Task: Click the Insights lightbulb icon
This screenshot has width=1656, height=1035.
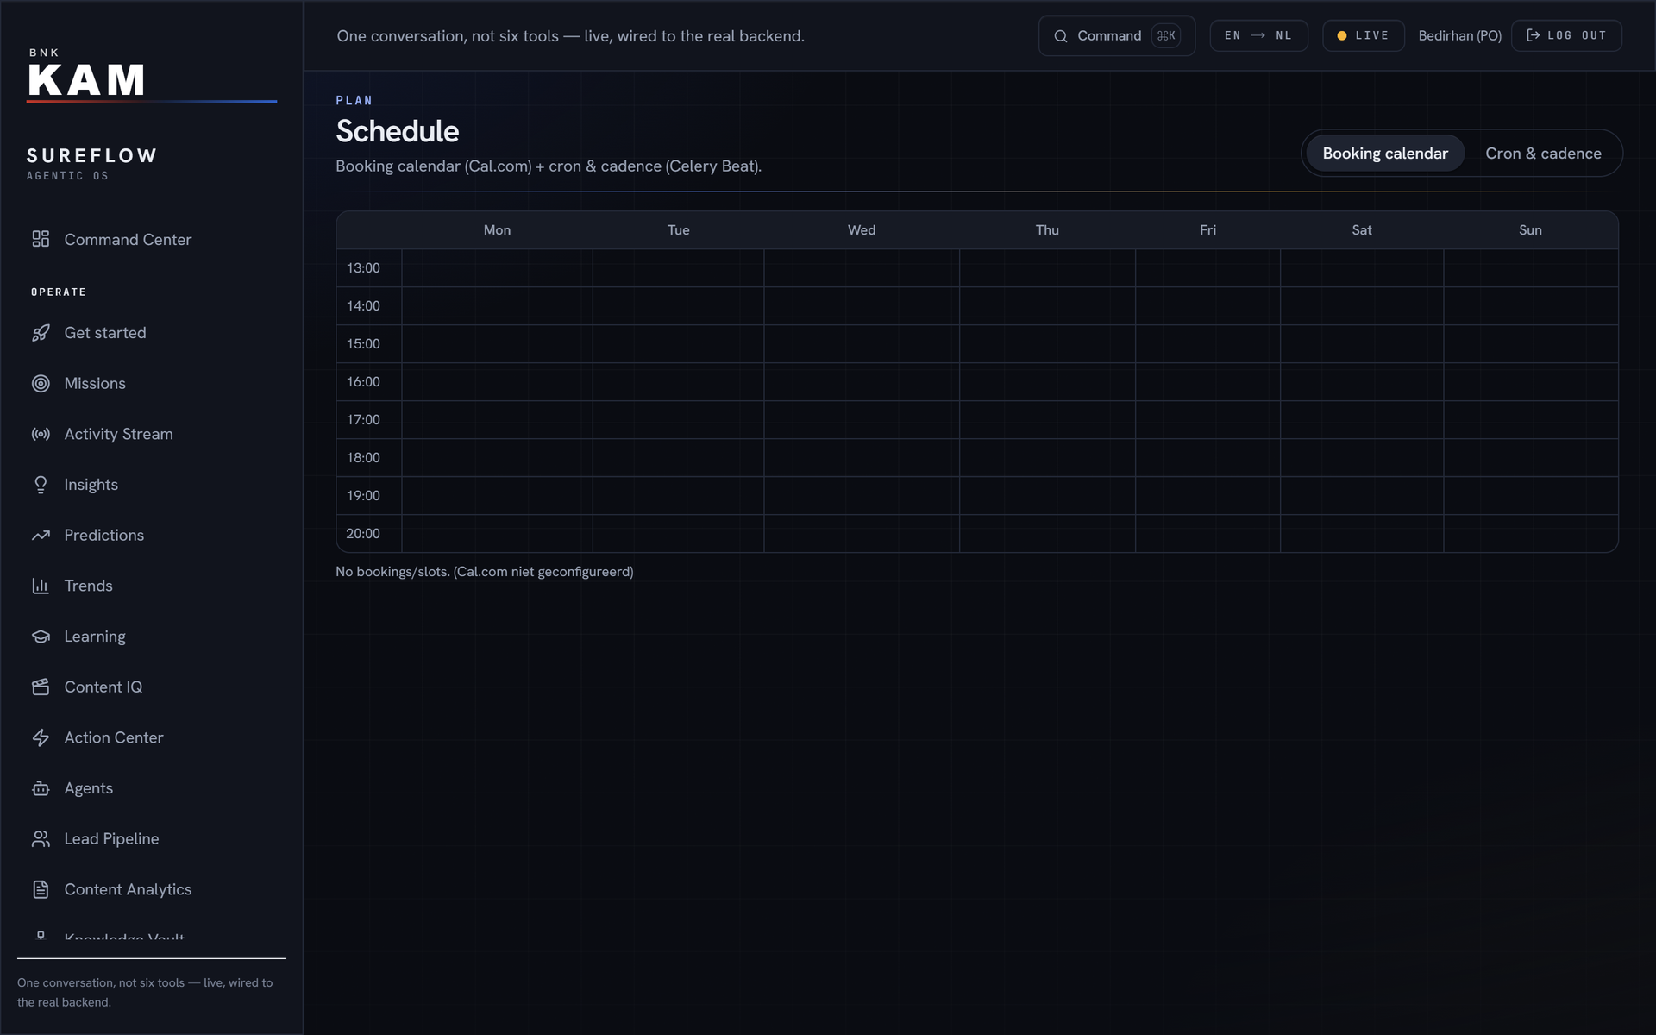Action: pos(41,485)
